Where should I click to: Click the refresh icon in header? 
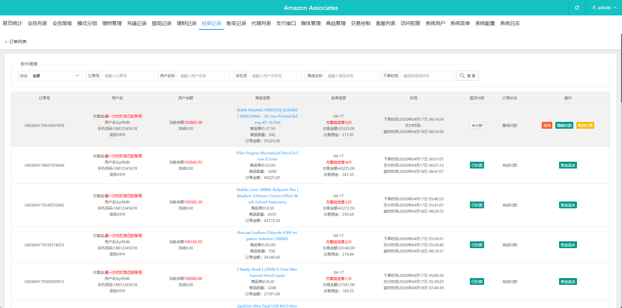click(577, 8)
